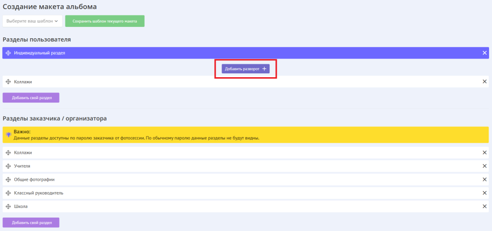Click the move handle on "Индивидуальный раздел"
This screenshot has height=231, width=492.
(8, 53)
